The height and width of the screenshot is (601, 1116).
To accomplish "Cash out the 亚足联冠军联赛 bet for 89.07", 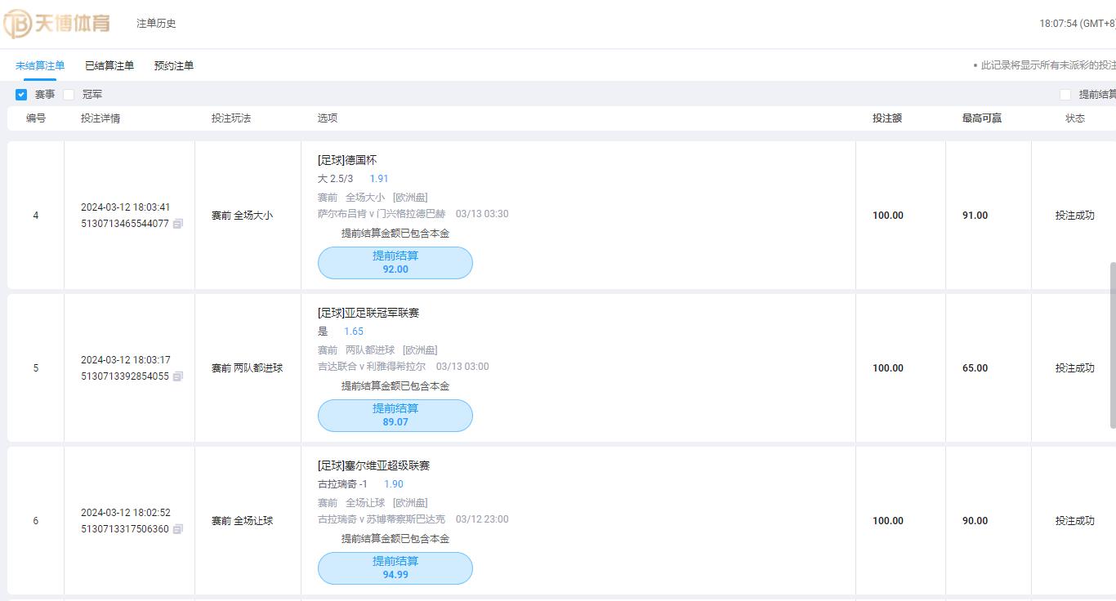I will tap(395, 416).
